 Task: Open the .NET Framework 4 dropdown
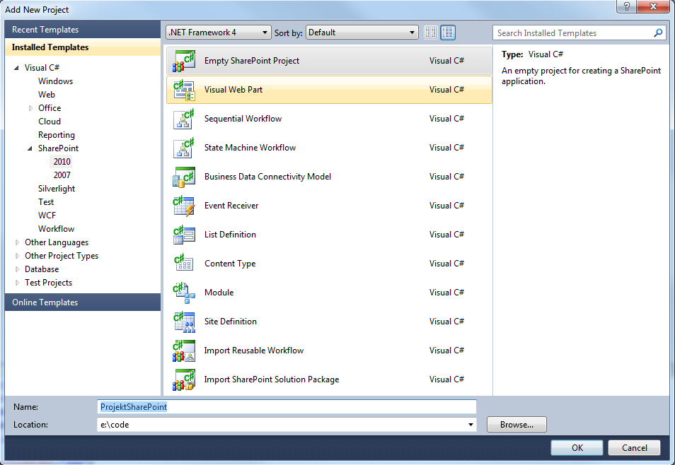[x=218, y=33]
